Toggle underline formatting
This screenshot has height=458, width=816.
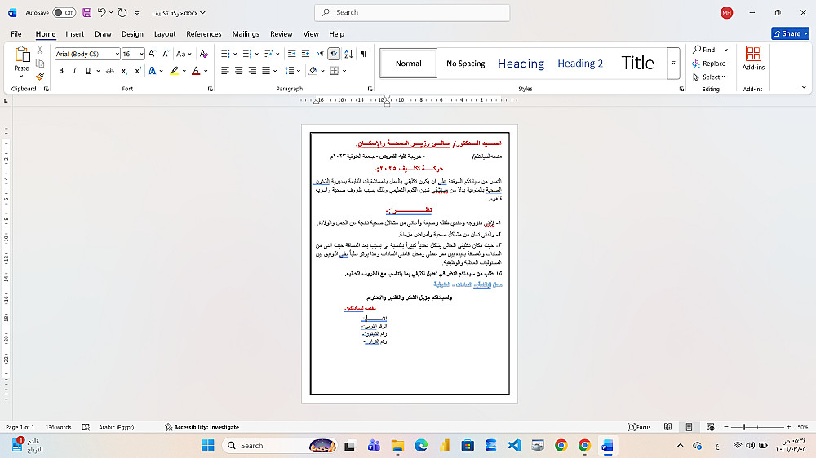[x=87, y=71]
